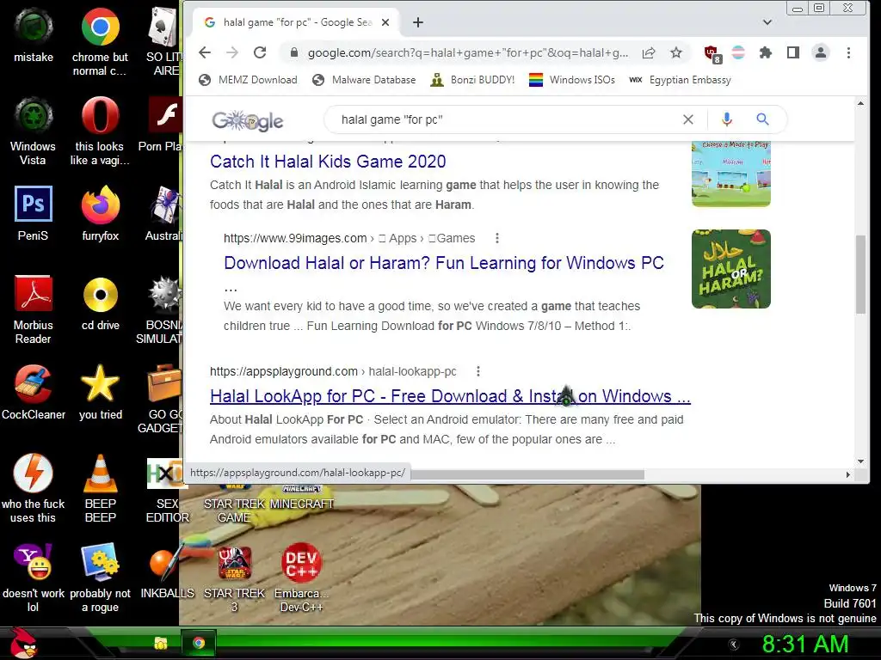The image size is (881, 660).
Task: Click the Google logo to go home
Action: (x=248, y=119)
